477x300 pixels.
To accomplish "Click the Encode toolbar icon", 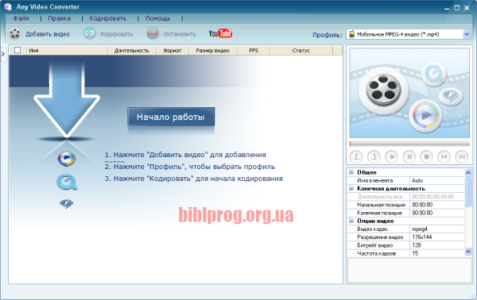I will 90,33.
